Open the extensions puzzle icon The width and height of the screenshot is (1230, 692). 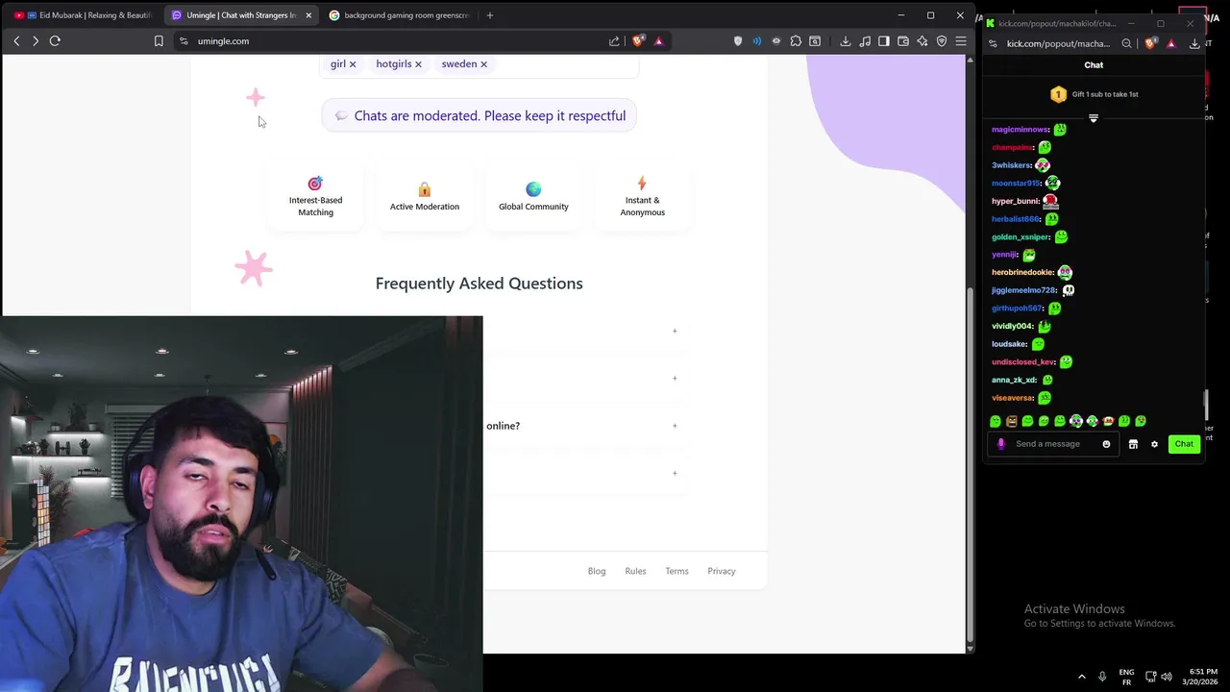click(x=796, y=41)
